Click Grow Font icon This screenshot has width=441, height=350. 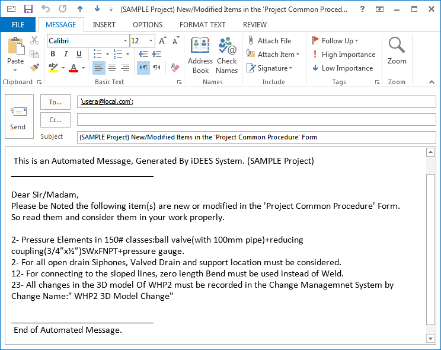pyautogui.click(x=162, y=41)
